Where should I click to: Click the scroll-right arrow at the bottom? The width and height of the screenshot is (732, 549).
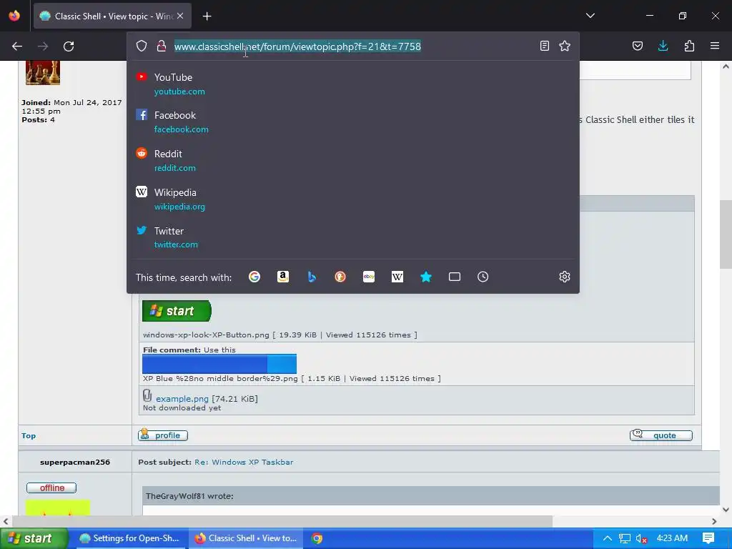click(x=714, y=521)
